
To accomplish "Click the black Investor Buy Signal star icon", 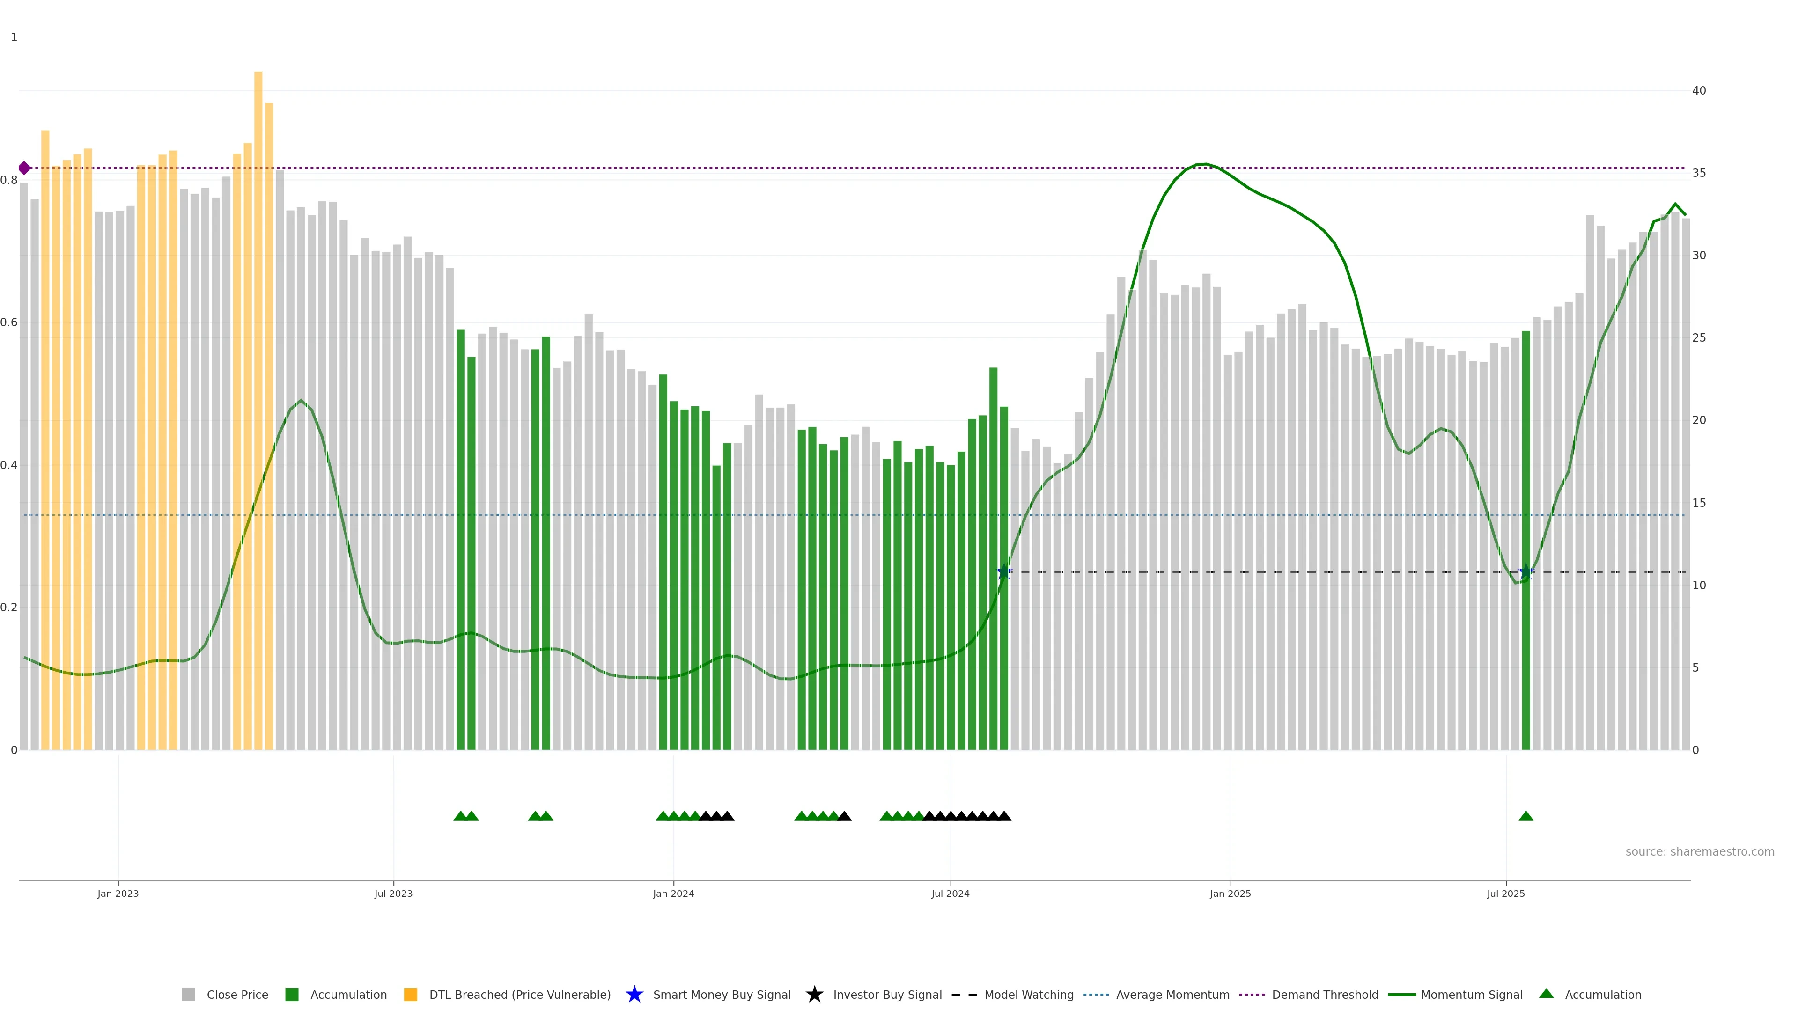I will 814,994.
